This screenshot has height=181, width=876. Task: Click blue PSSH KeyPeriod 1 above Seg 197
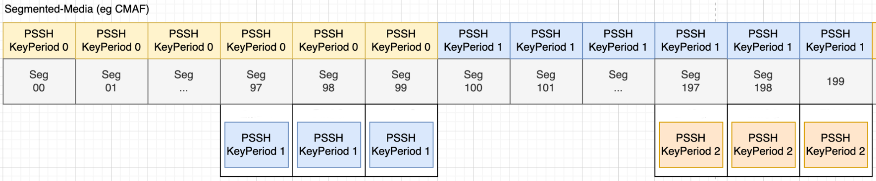(691, 40)
